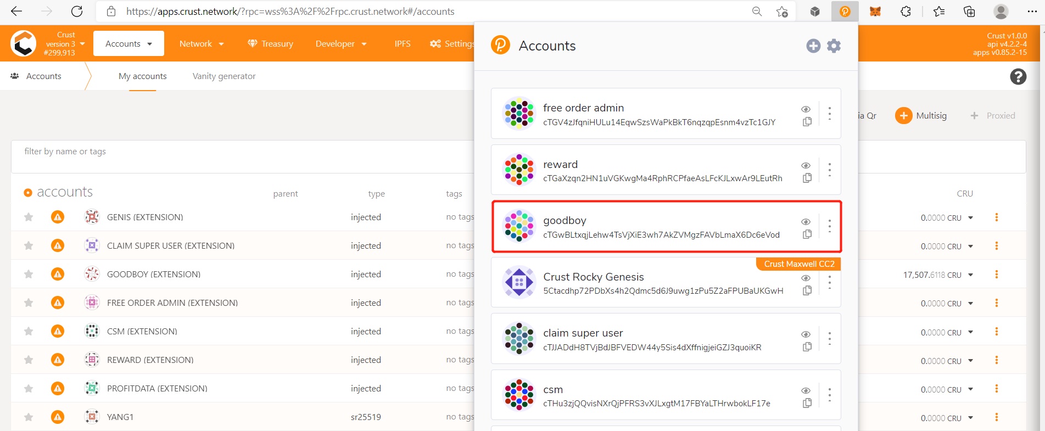This screenshot has height=431, width=1045.
Task: Open the Treasury menu item
Action: [270, 44]
